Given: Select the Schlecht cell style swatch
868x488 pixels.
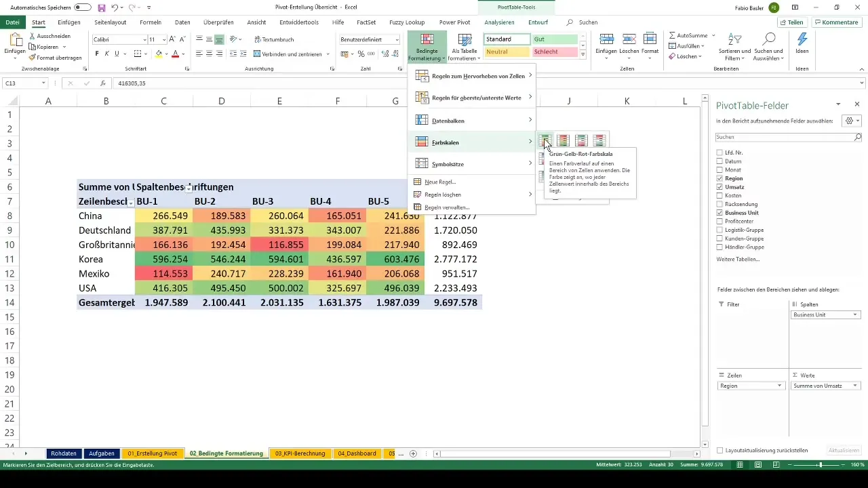Looking at the screenshot, I should point(555,52).
